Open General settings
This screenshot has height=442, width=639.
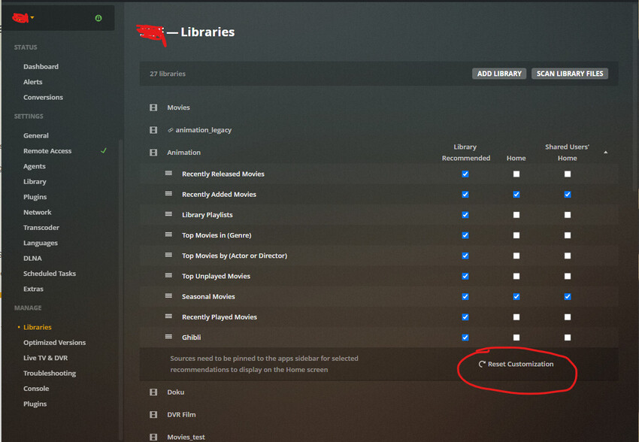pos(36,135)
